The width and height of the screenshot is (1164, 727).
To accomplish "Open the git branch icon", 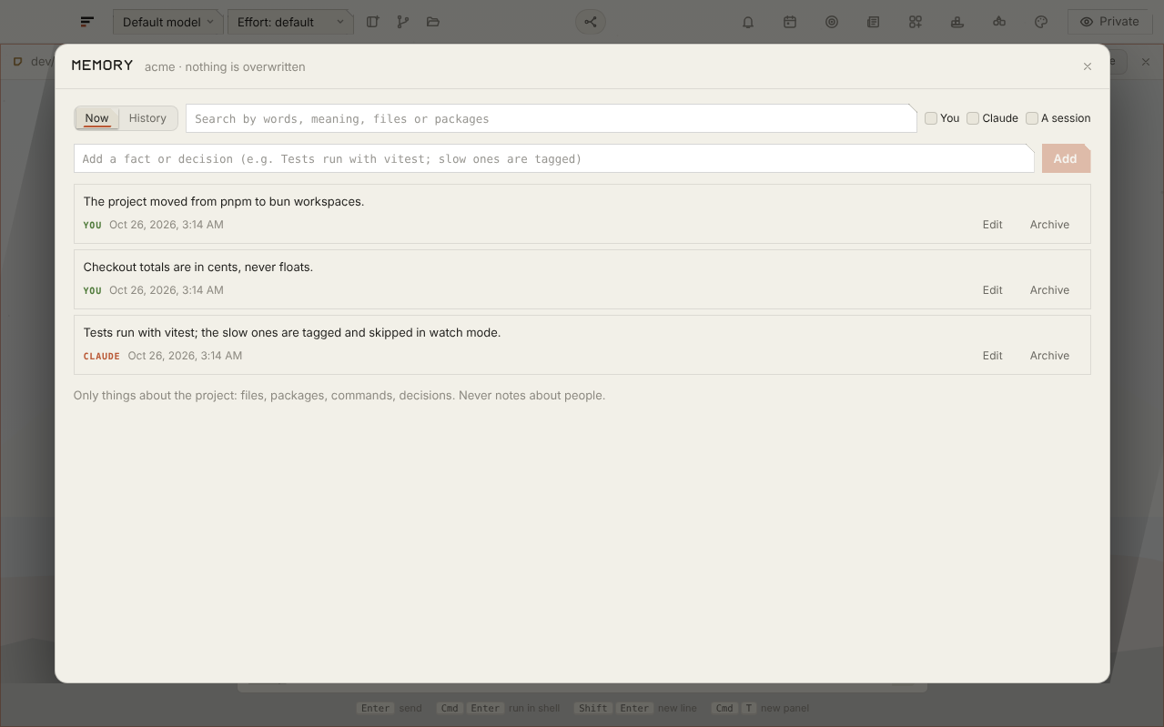I will tap(402, 22).
